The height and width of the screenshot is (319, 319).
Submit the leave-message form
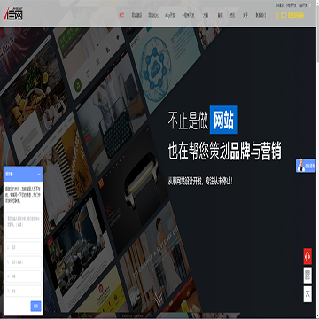click(x=35, y=306)
